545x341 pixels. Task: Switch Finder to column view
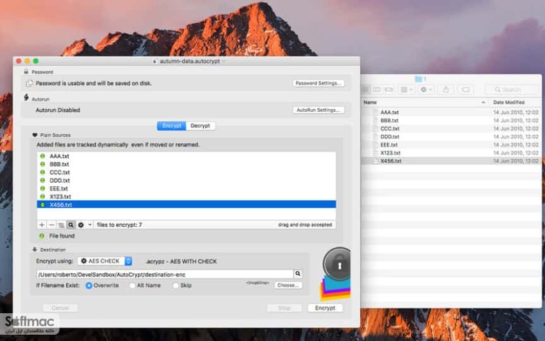click(377, 90)
